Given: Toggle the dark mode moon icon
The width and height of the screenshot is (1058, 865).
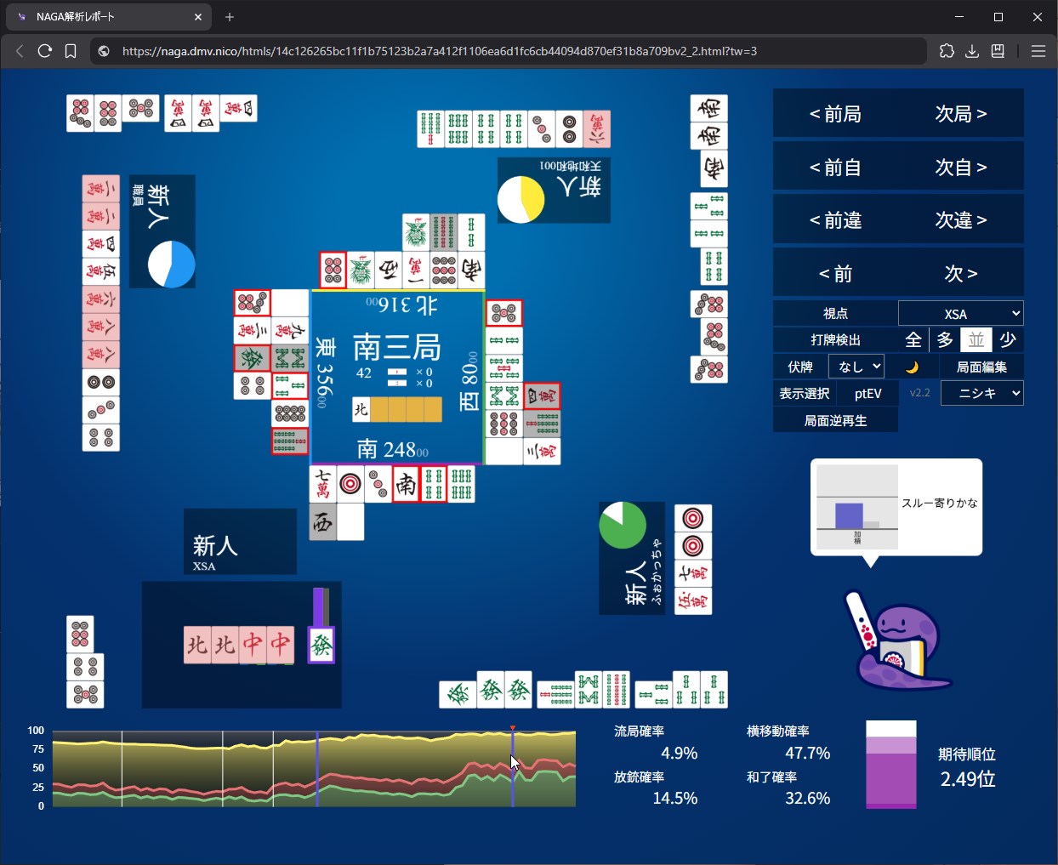Looking at the screenshot, I should coord(912,367).
